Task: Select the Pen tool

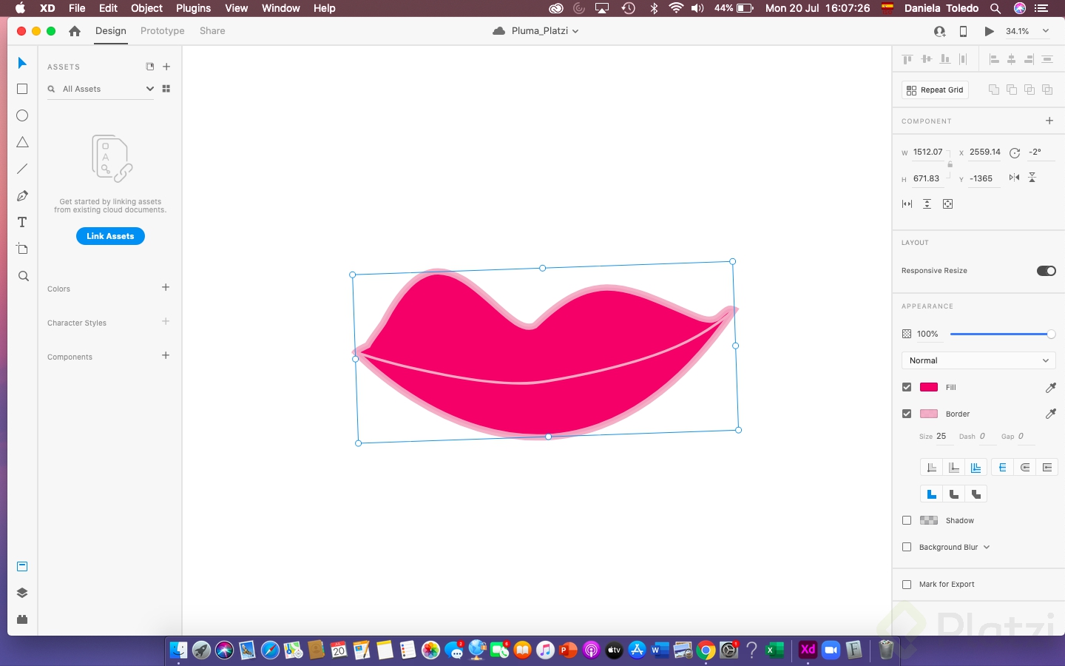Action: pos(21,195)
